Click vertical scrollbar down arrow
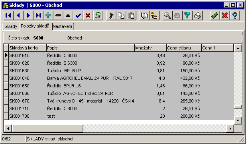The image size is (246, 144). pyautogui.click(x=238, y=120)
